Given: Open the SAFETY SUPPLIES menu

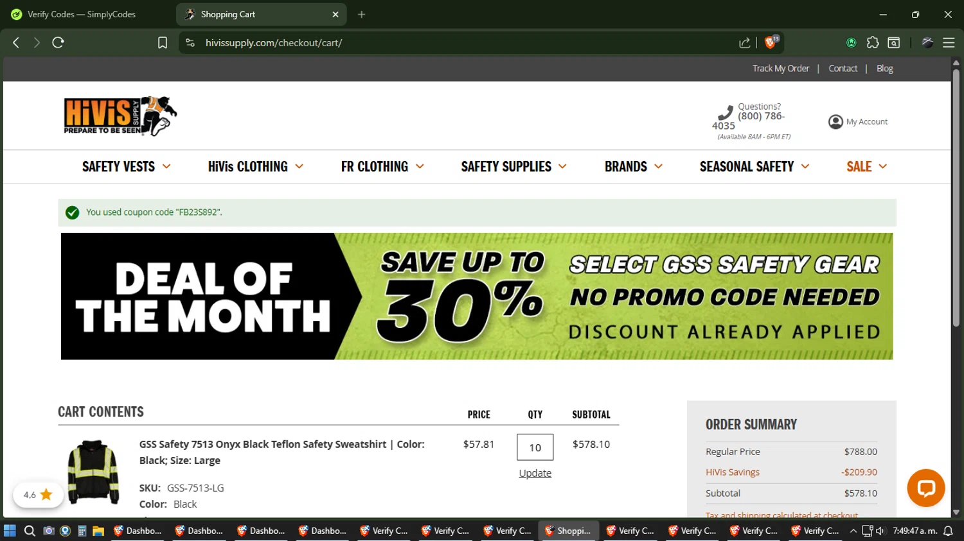Looking at the screenshot, I should [506, 167].
